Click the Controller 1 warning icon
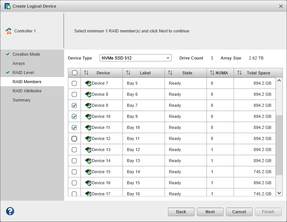Viewport: 287px width, 222px height. coord(8,31)
